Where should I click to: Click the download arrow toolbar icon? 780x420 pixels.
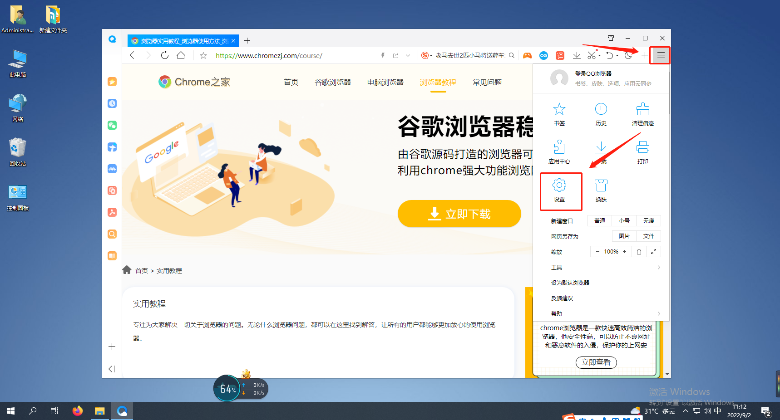(x=577, y=55)
